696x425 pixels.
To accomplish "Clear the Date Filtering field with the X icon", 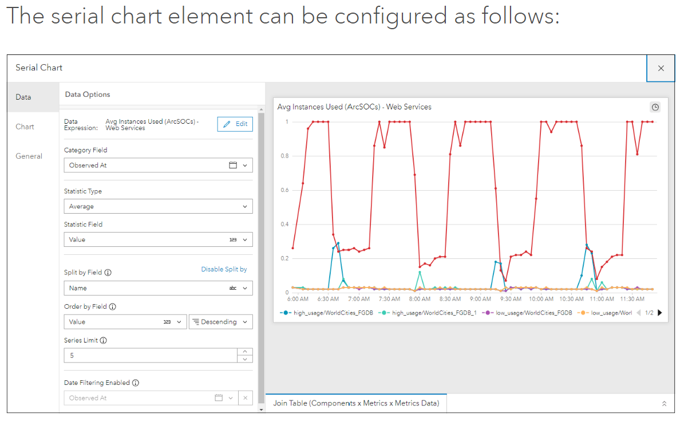I will pos(246,398).
